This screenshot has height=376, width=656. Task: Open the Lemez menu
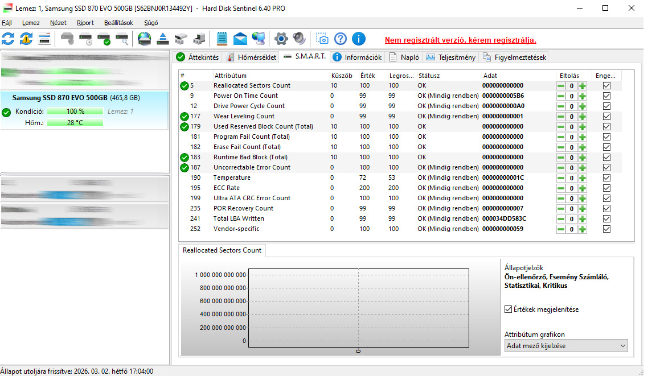tap(31, 23)
